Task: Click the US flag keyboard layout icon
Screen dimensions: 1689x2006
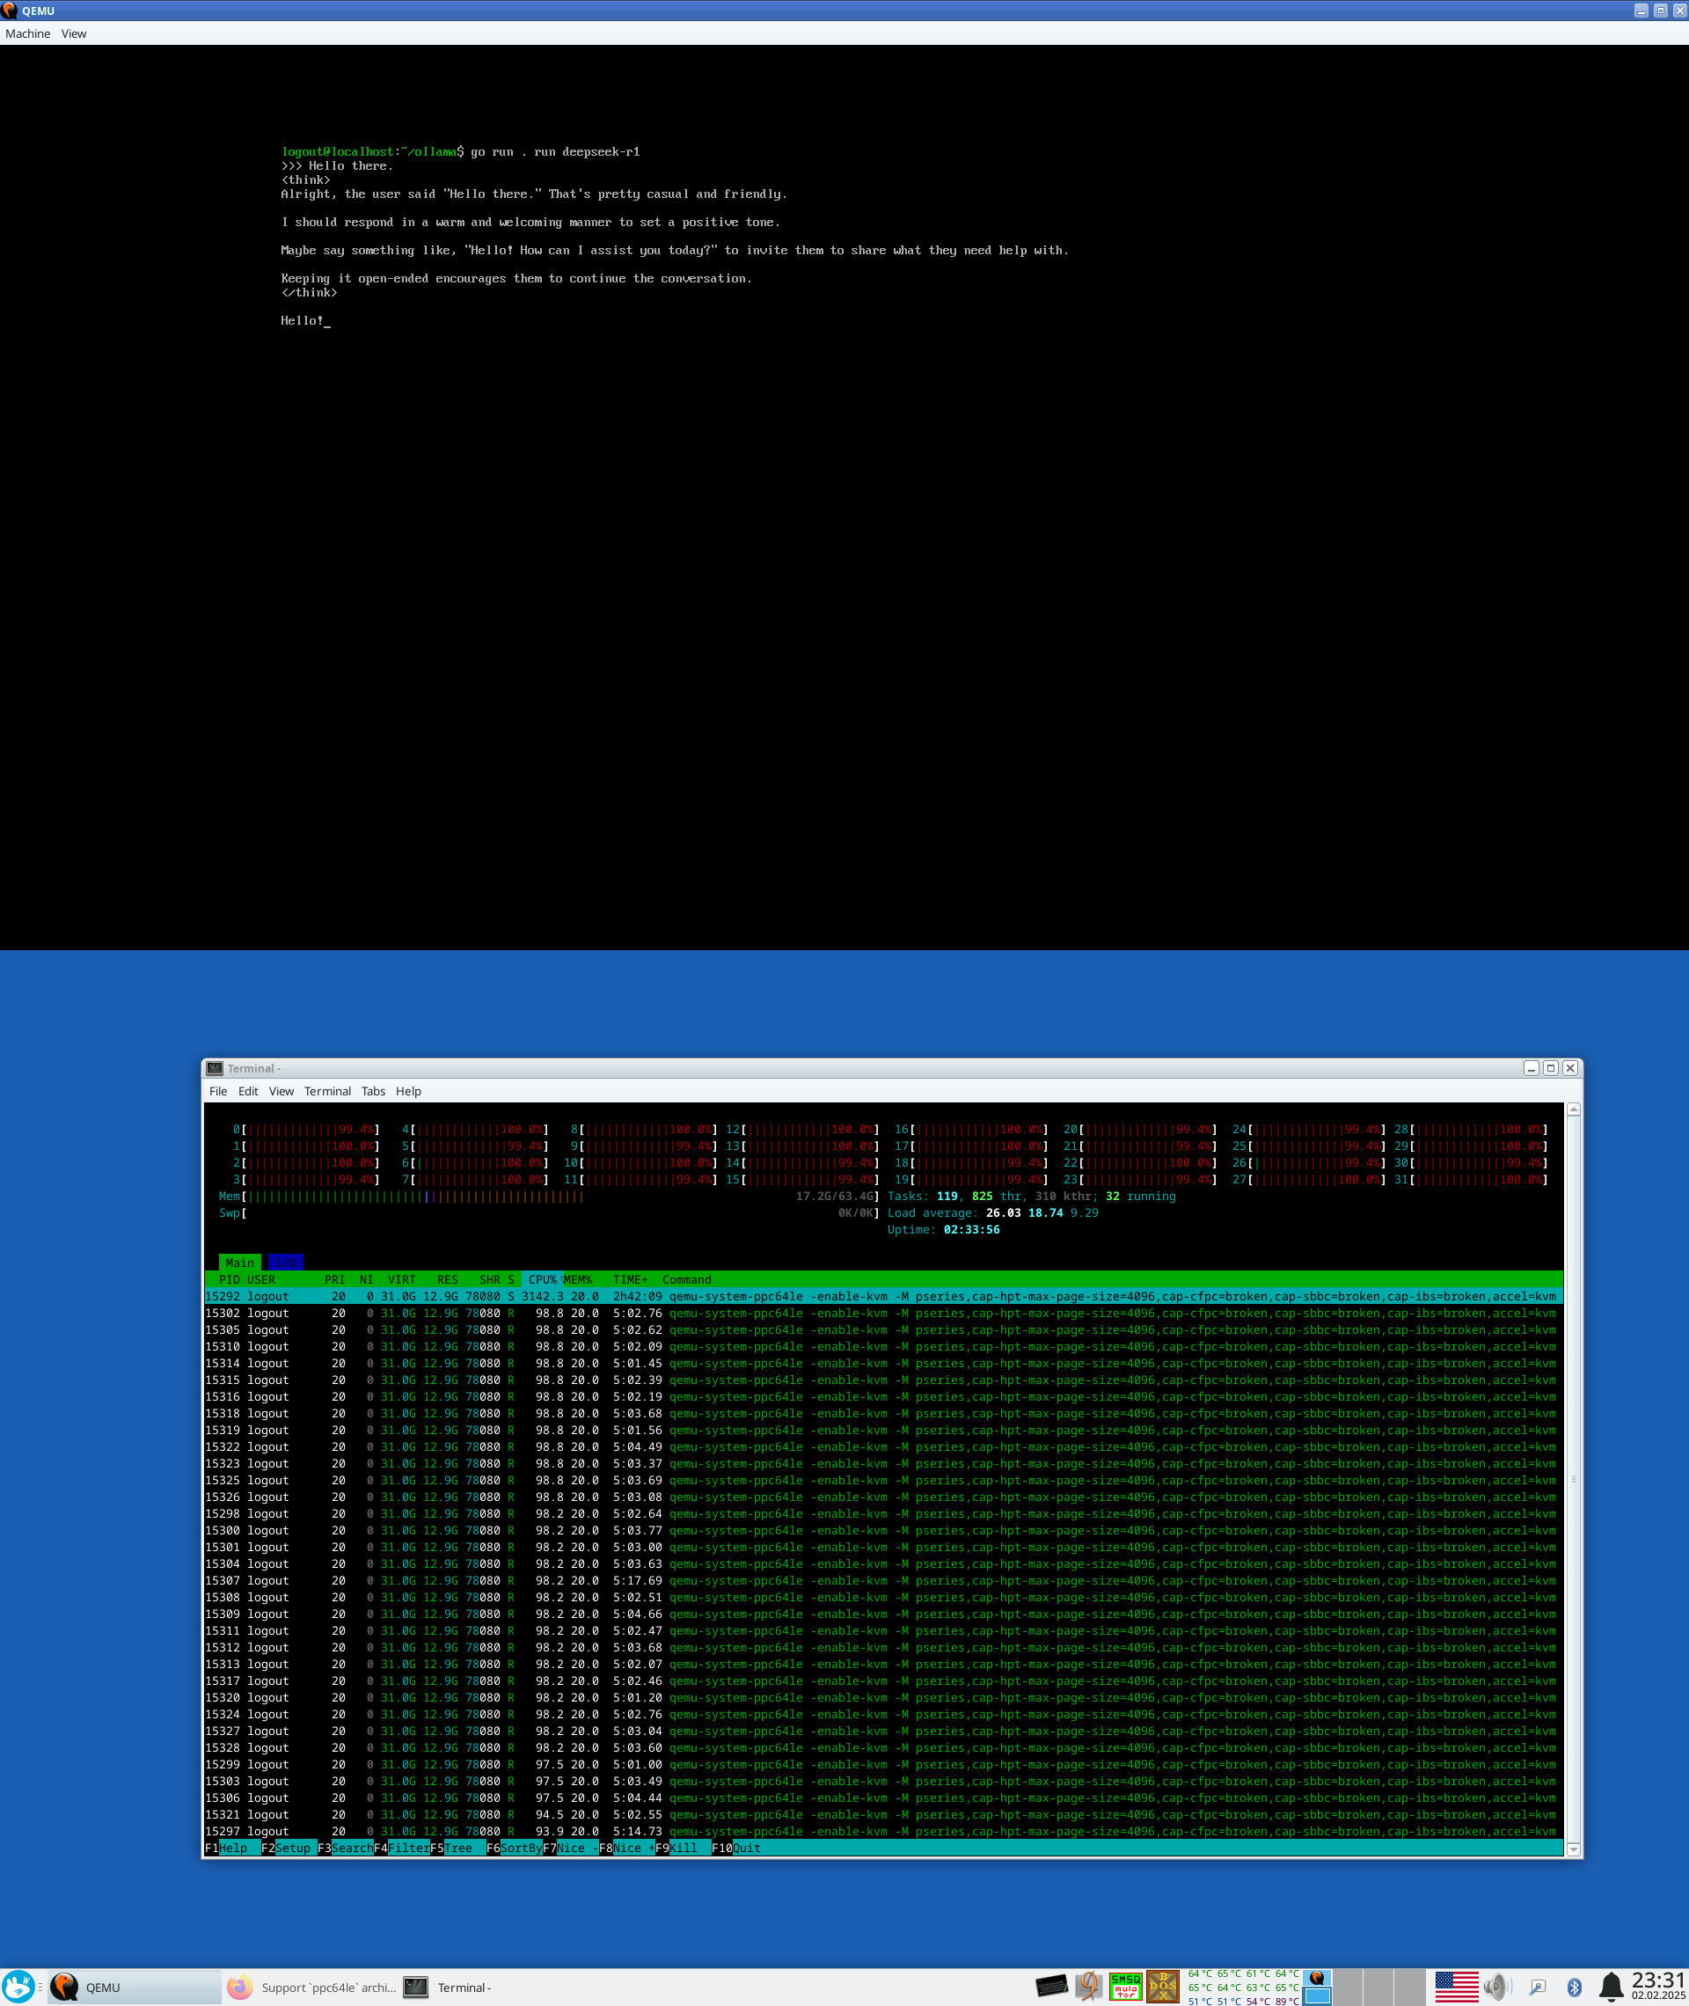Action: [x=1457, y=1987]
